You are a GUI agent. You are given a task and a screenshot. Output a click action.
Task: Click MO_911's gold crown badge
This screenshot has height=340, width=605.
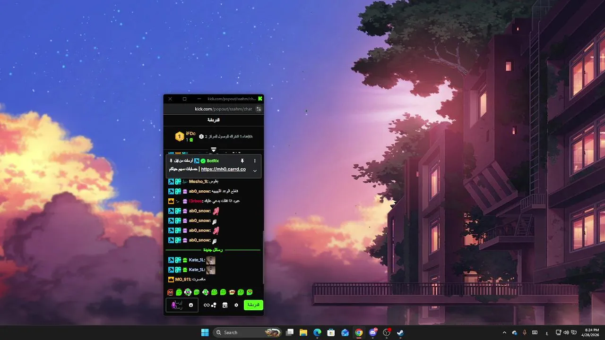[171, 280]
